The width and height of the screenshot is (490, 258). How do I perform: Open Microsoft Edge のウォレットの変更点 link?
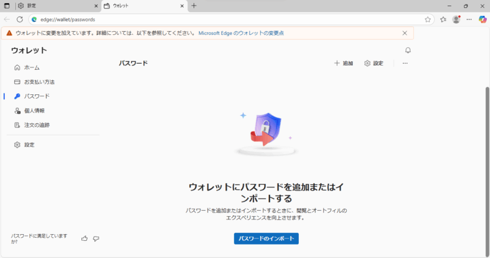click(x=241, y=33)
